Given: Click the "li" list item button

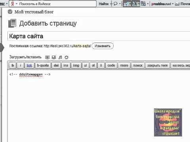Looking at the screenshot, I should point(101,65).
